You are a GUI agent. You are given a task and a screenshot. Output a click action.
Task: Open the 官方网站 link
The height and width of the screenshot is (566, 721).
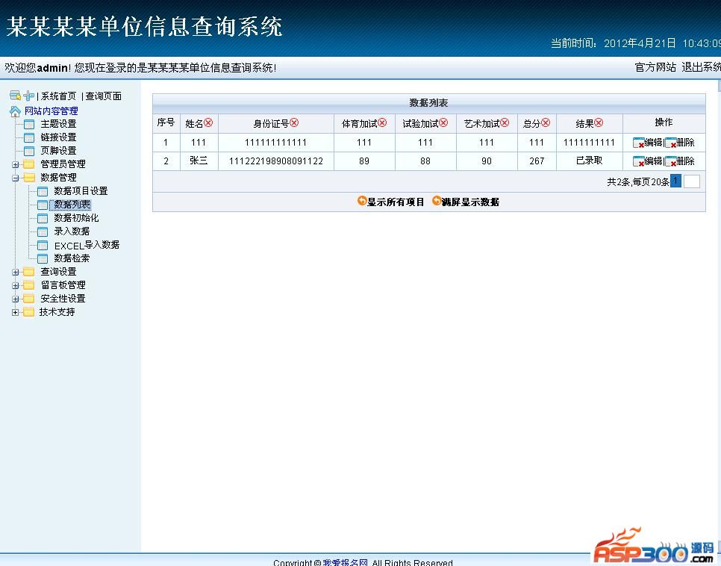pos(655,67)
